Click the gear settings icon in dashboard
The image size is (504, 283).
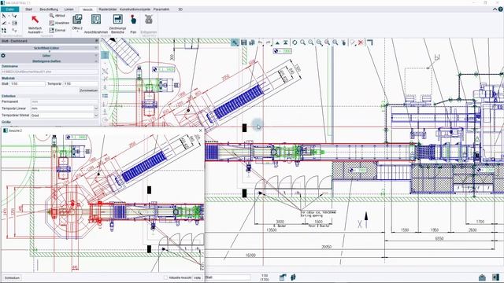pos(3,56)
